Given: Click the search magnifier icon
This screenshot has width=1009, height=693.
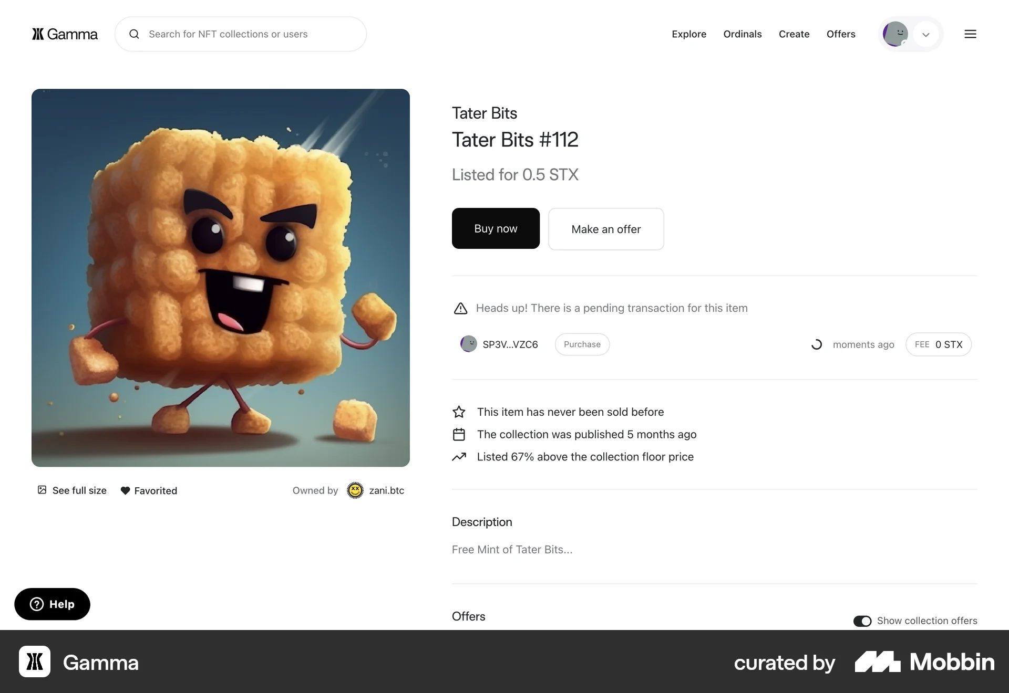Looking at the screenshot, I should coord(135,34).
